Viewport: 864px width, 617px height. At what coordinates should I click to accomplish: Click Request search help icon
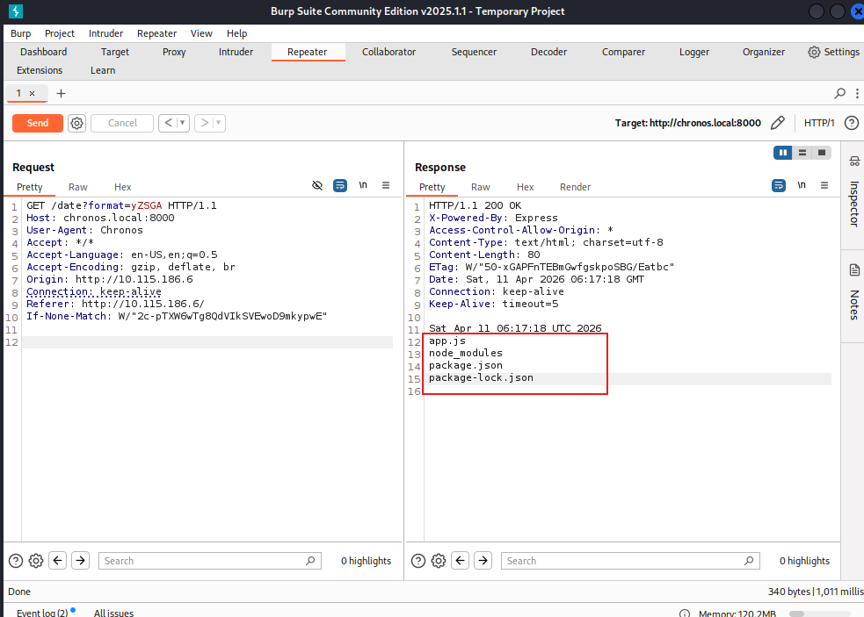(16, 561)
